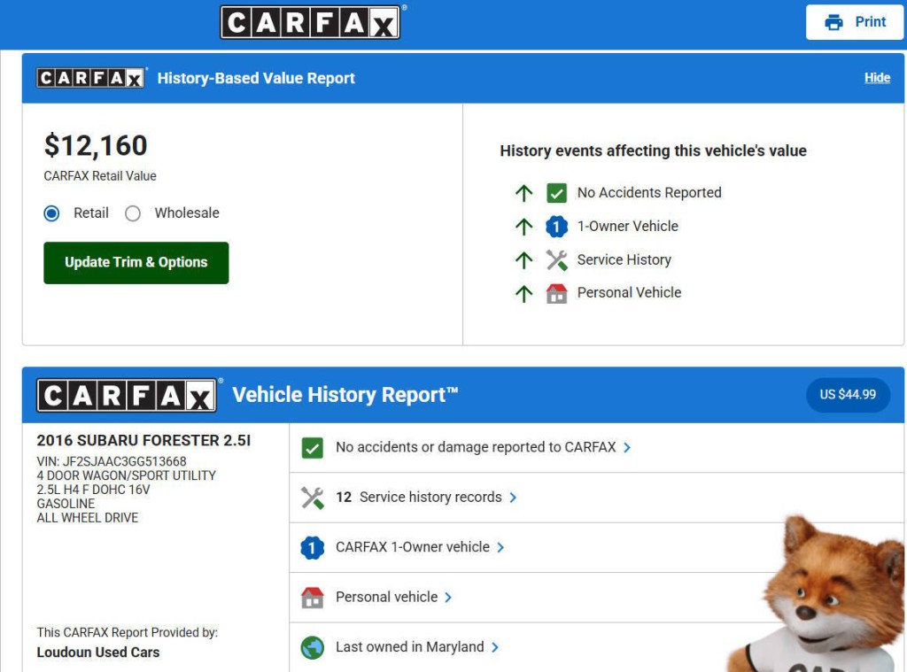The height and width of the screenshot is (672, 907).
Task: Expand the Service history records chevron
Action: (514, 498)
